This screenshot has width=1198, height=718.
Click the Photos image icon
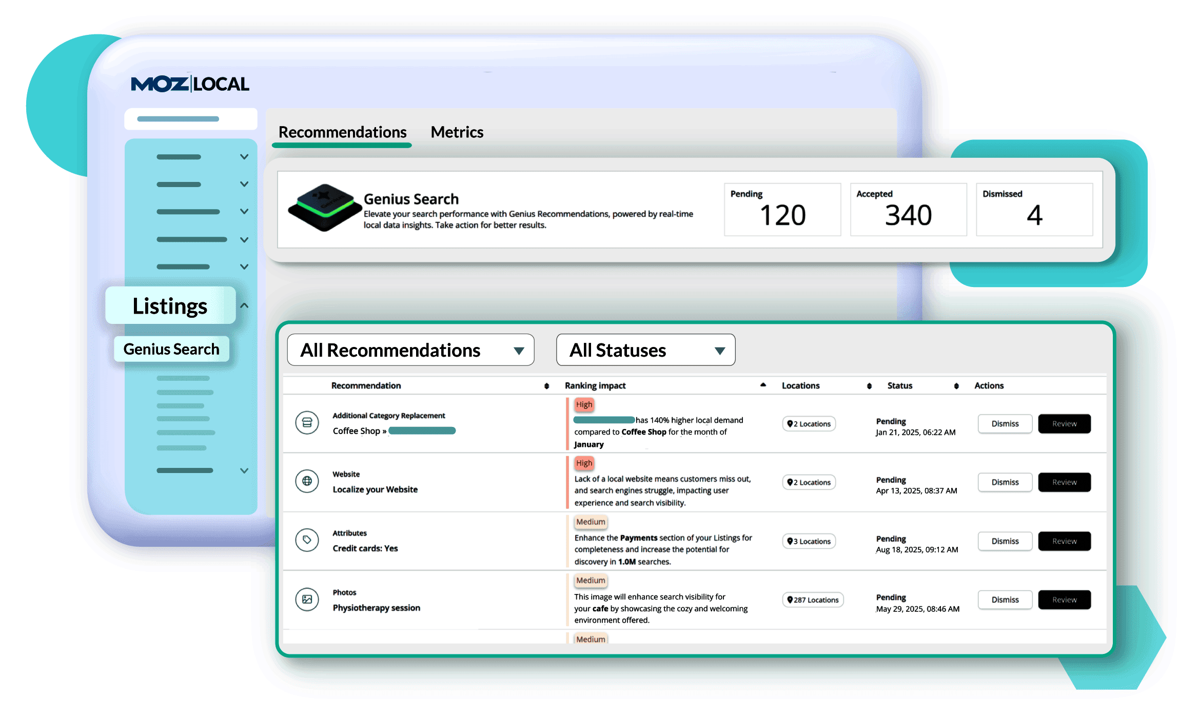307,599
